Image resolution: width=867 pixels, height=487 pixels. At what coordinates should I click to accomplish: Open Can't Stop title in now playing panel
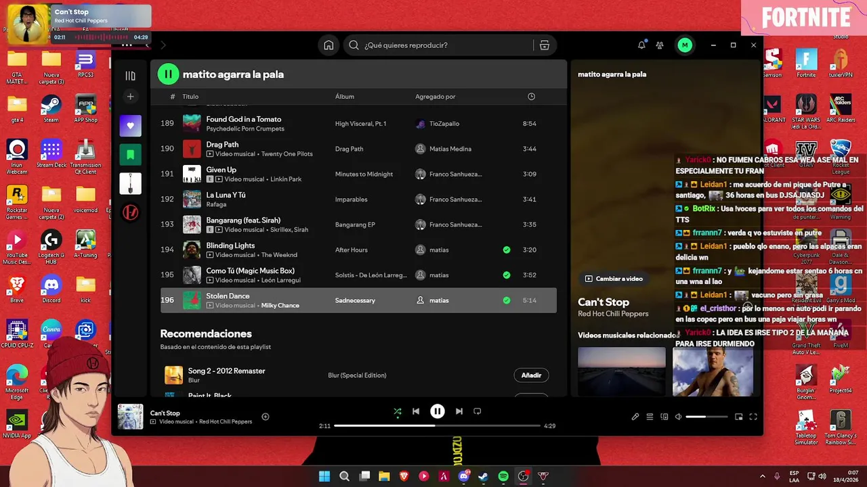click(x=604, y=302)
